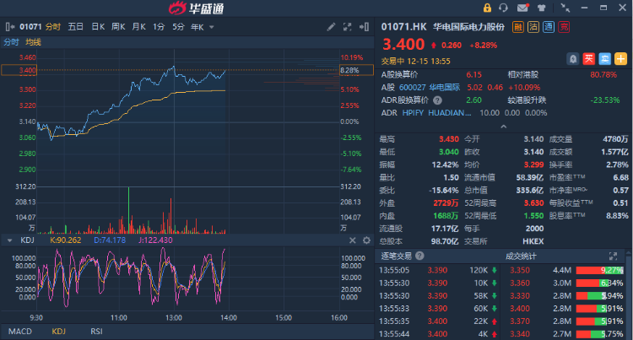Image resolution: width=633 pixels, height=340 pixels.
Task: Expand chart to fullscreen icon
Action: pyautogui.click(x=347, y=27)
